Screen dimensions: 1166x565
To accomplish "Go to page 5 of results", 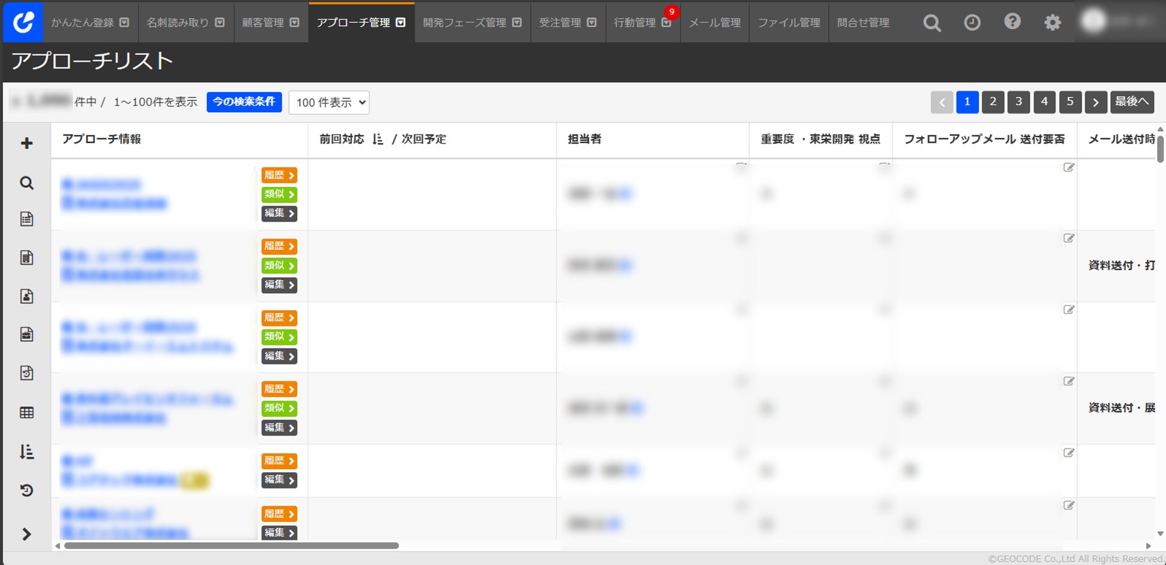I will (1070, 102).
